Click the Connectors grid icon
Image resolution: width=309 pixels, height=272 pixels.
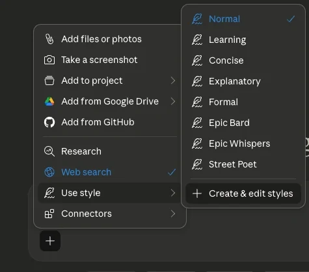click(49, 214)
